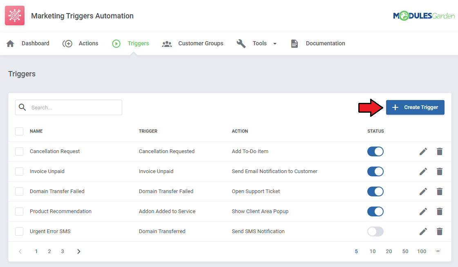Disable the Cancellation Request status toggle
Image resolution: width=458 pixels, height=267 pixels.
[375, 151]
